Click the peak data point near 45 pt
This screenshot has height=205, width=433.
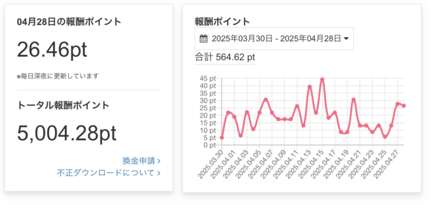coord(322,79)
